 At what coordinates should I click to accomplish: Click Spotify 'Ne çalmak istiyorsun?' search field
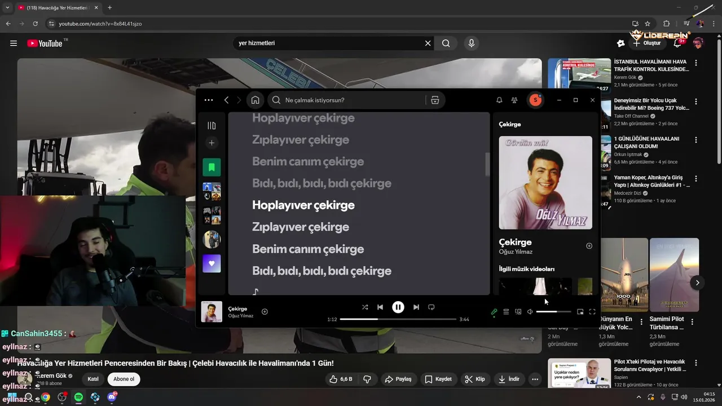(347, 100)
